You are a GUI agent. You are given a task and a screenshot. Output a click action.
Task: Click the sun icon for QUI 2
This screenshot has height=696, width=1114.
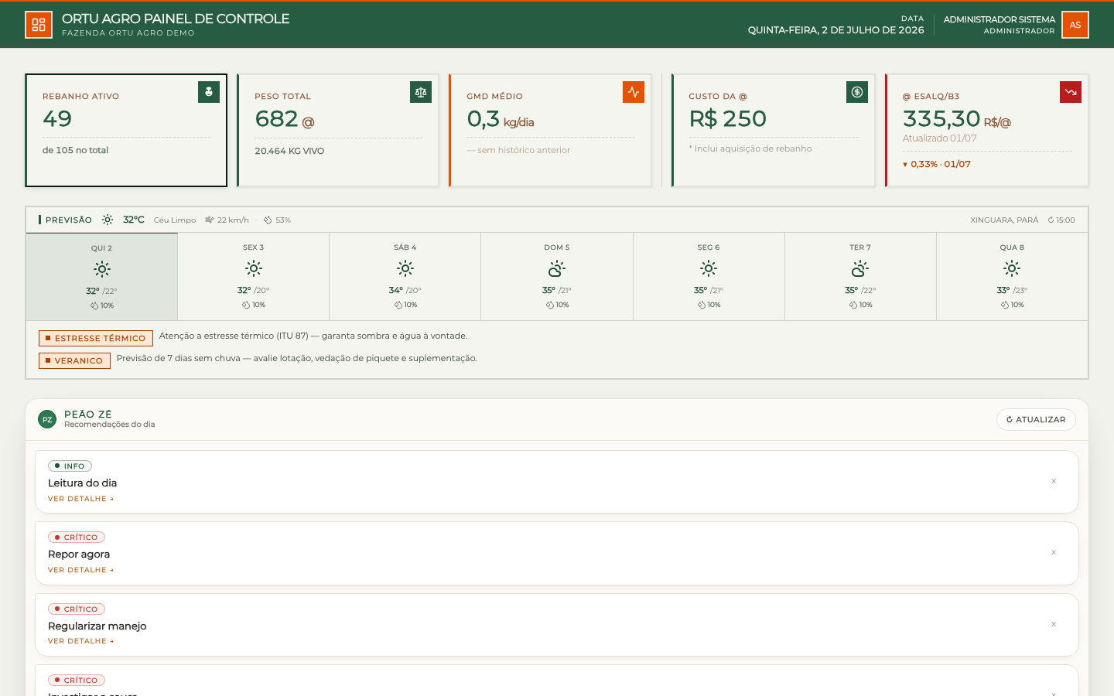(102, 269)
